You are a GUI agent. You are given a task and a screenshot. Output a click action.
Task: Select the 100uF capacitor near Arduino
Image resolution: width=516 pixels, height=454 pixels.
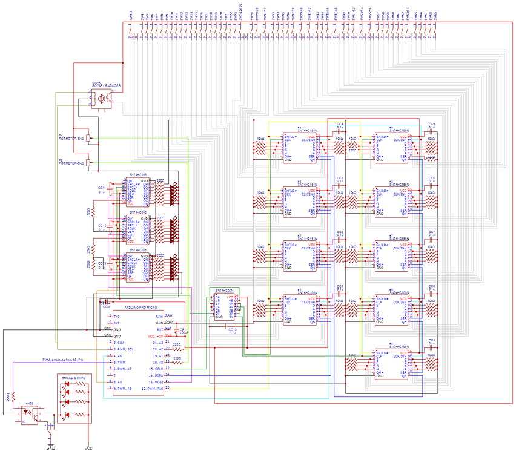(177, 331)
